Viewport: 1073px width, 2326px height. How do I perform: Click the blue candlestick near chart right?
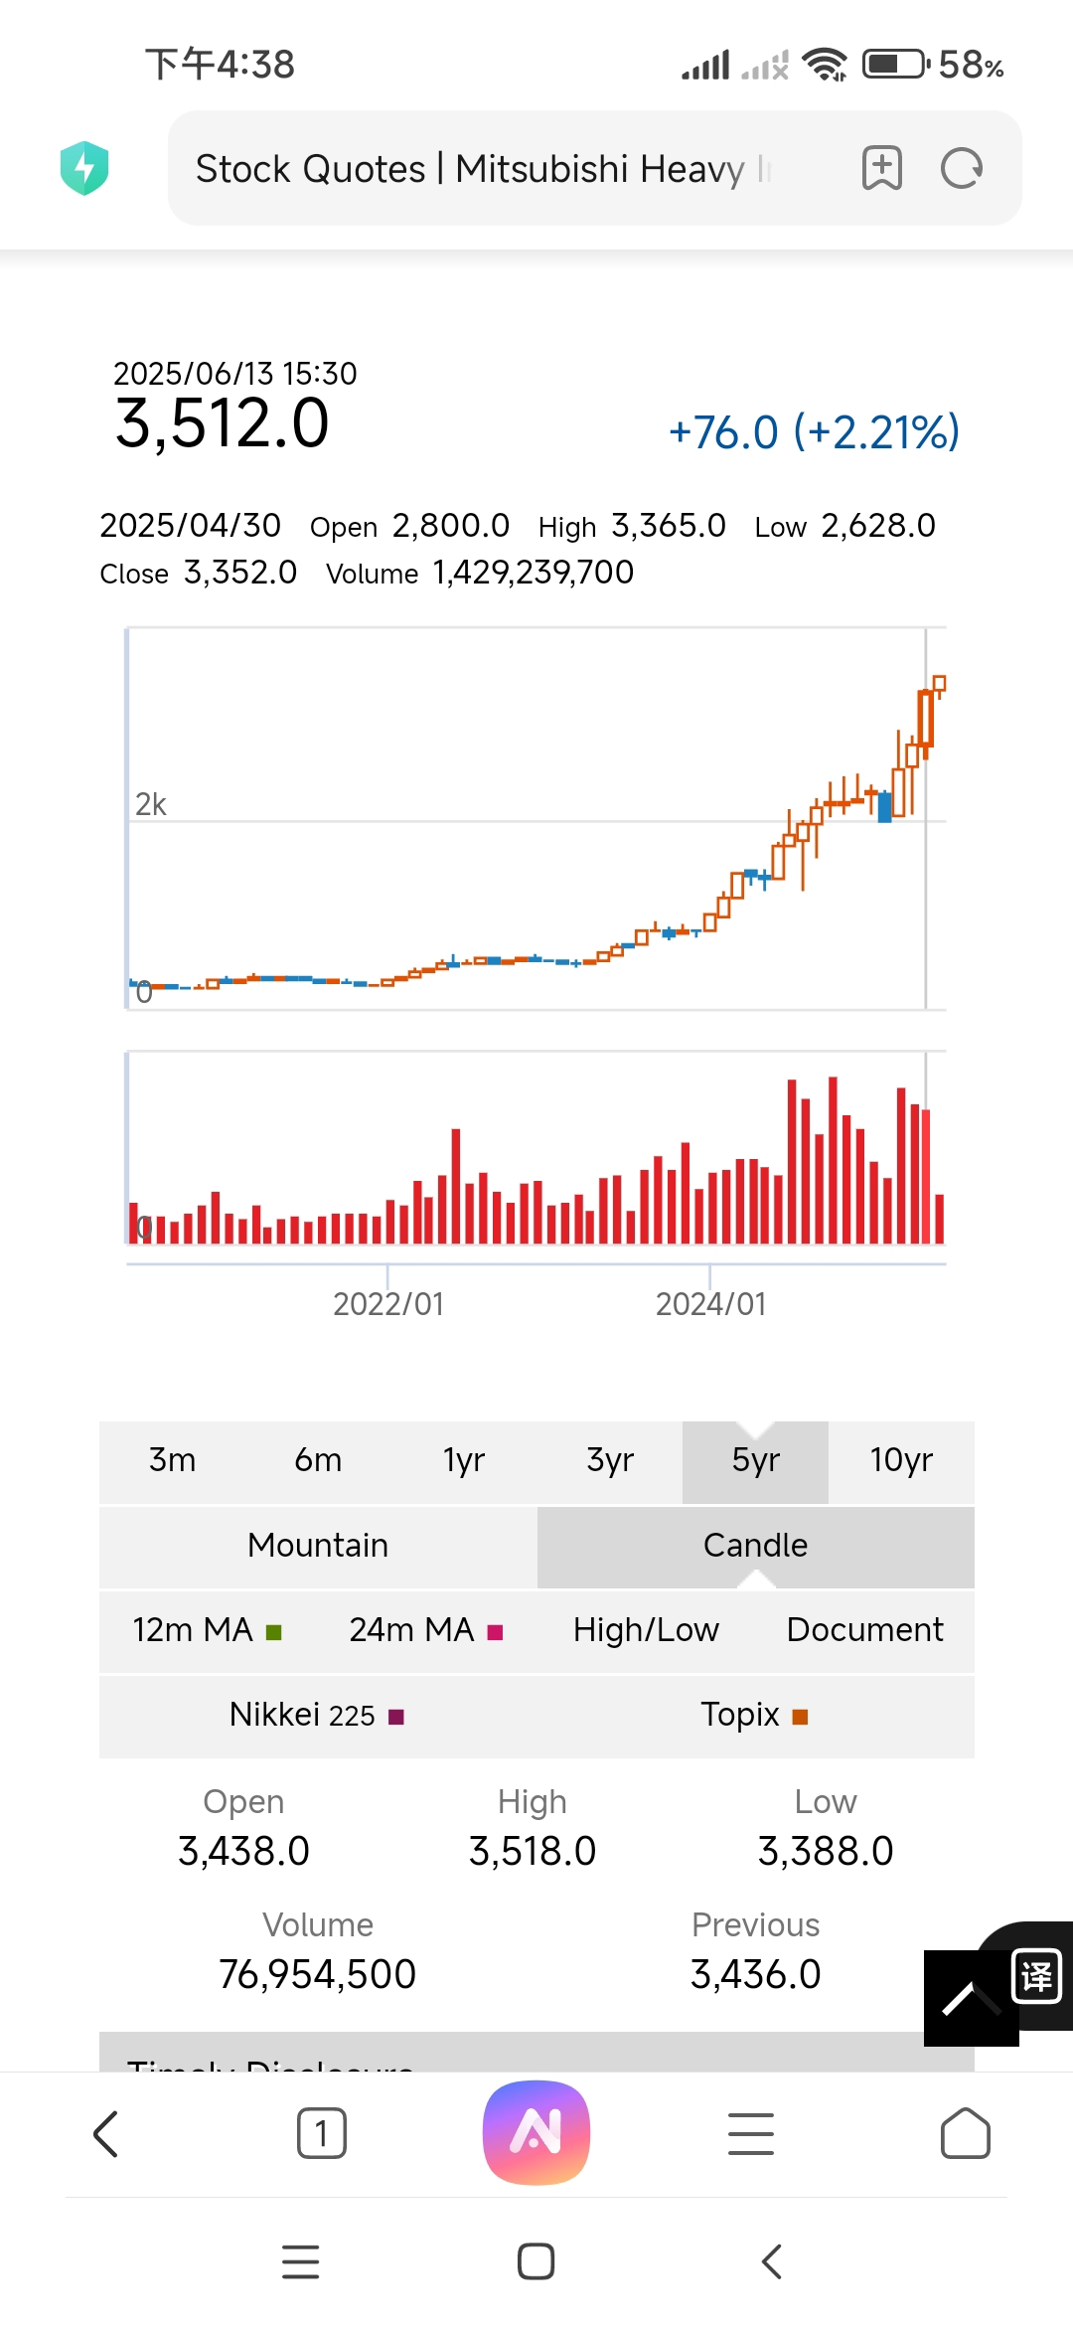884,806
